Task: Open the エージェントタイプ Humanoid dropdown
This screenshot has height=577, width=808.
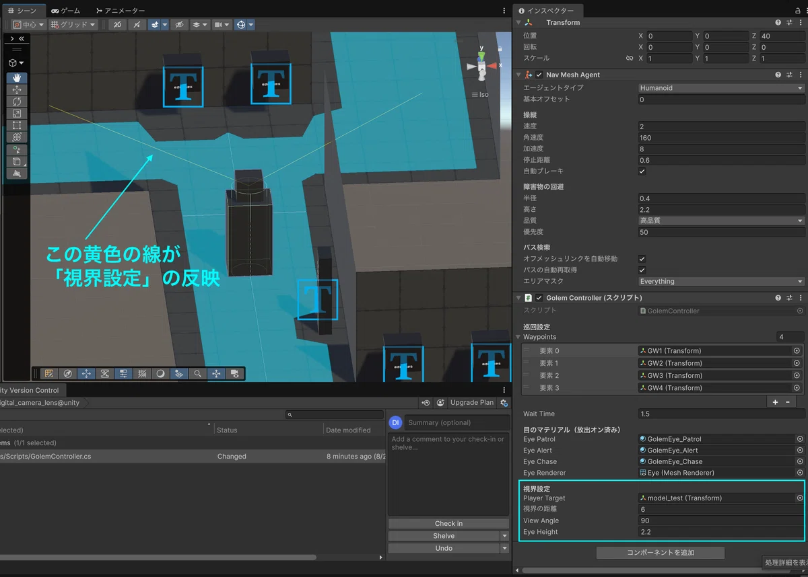Action: click(721, 88)
